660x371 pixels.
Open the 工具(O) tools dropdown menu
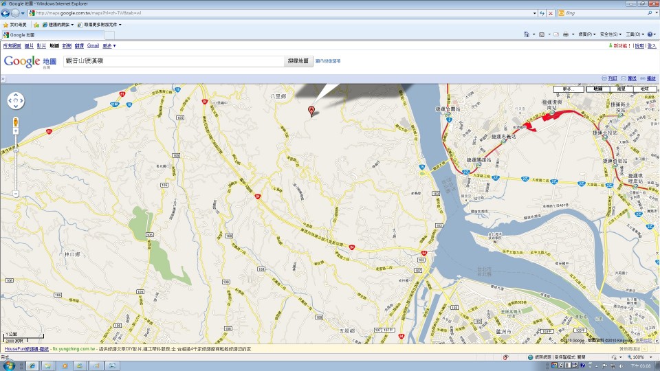tap(633, 34)
